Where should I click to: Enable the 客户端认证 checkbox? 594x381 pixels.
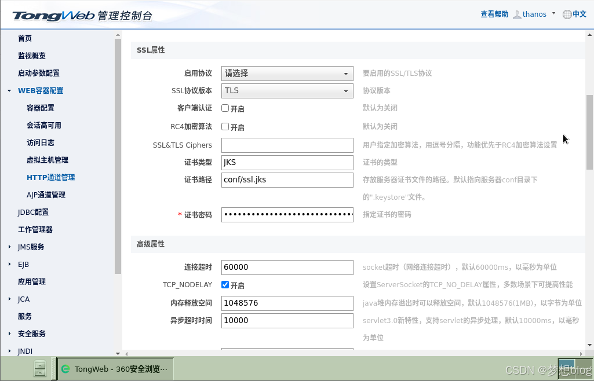225,108
